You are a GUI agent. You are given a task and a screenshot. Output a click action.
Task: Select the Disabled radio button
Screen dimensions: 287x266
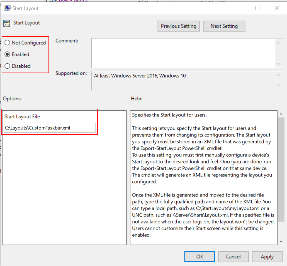click(x=8, y=66)
